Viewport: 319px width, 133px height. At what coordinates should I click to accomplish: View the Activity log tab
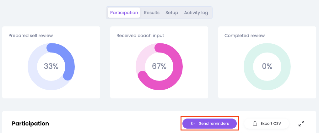pyautogui.click(x=196, y=13)
